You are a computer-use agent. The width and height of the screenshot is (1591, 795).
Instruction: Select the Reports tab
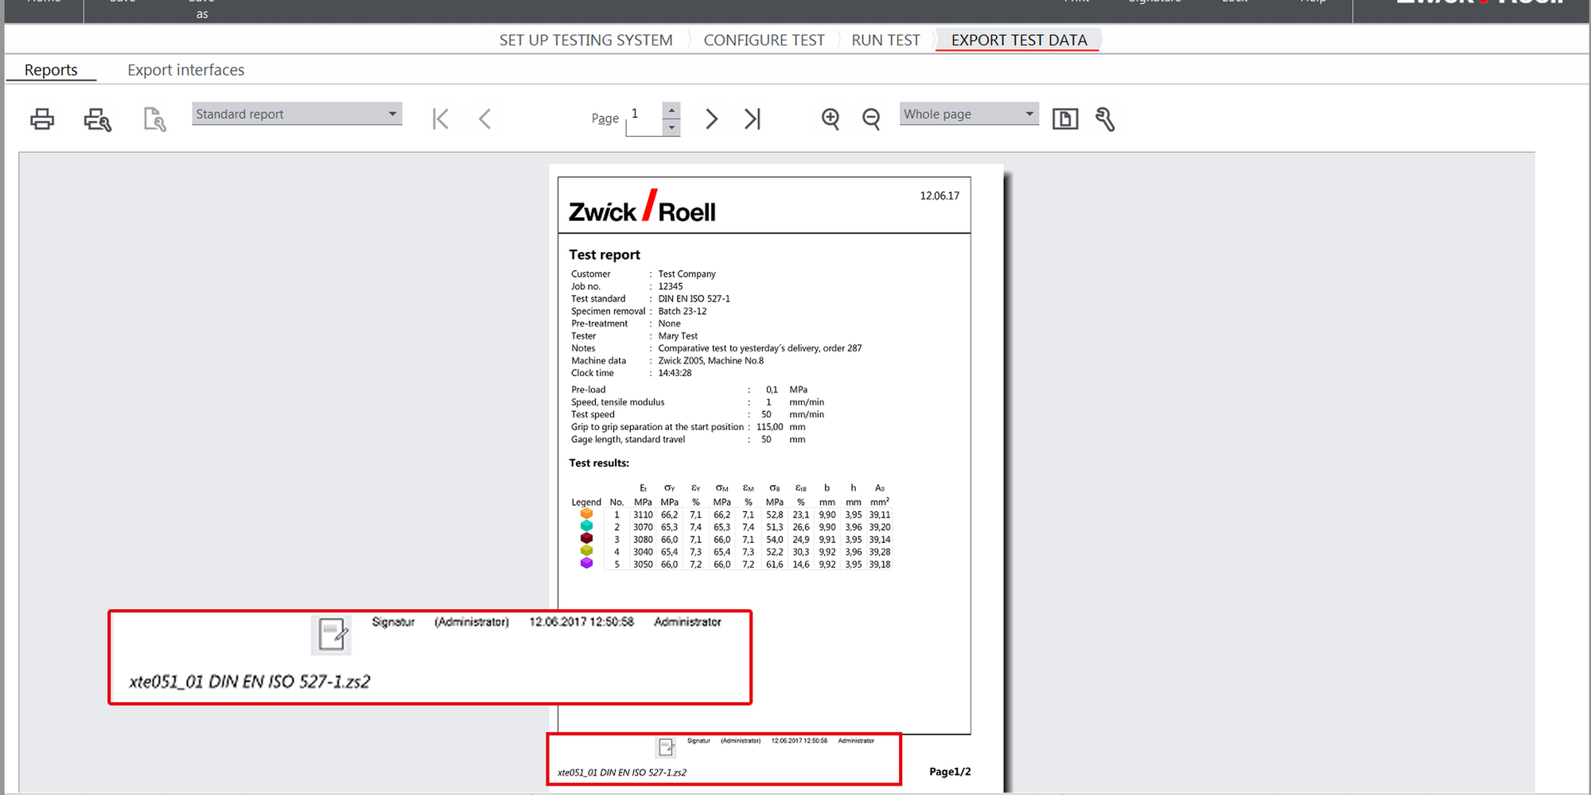click(x=51, y=70)
